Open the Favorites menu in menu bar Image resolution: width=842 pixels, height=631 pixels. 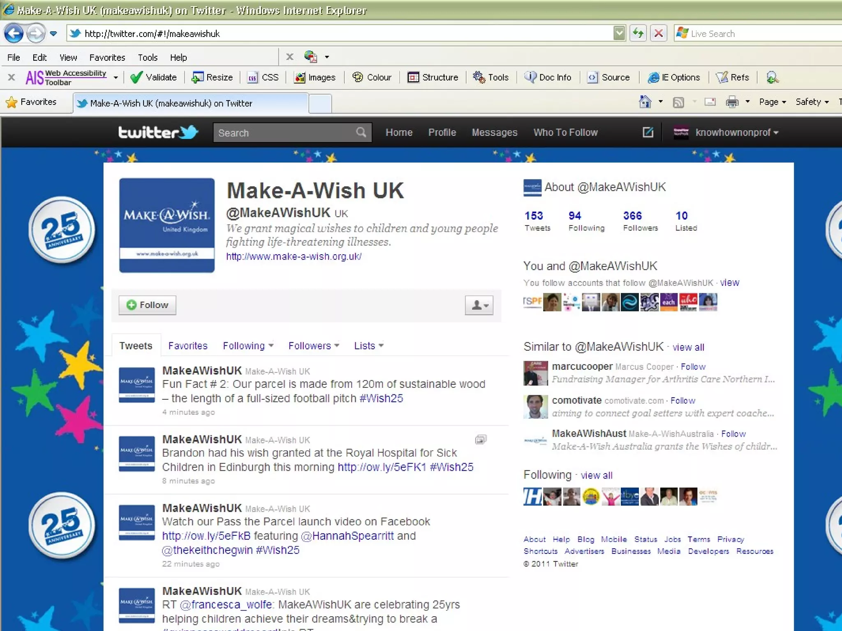click(x=107, y=58)
